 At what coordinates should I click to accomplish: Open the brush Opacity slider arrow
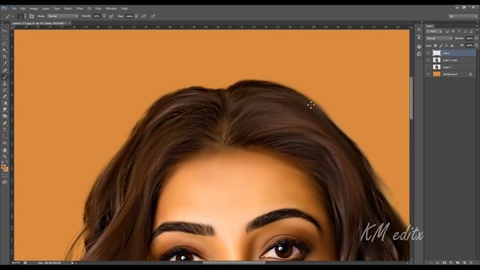tap(104, 16)
